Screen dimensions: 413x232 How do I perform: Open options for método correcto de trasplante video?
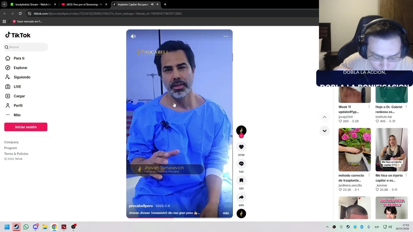369,175
